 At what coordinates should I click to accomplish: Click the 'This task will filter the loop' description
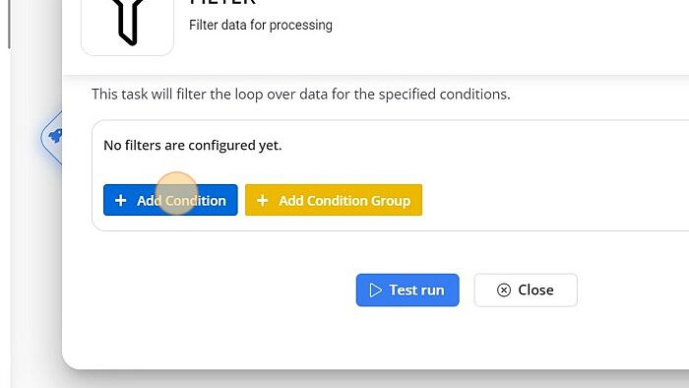click(x=301, y=94)
